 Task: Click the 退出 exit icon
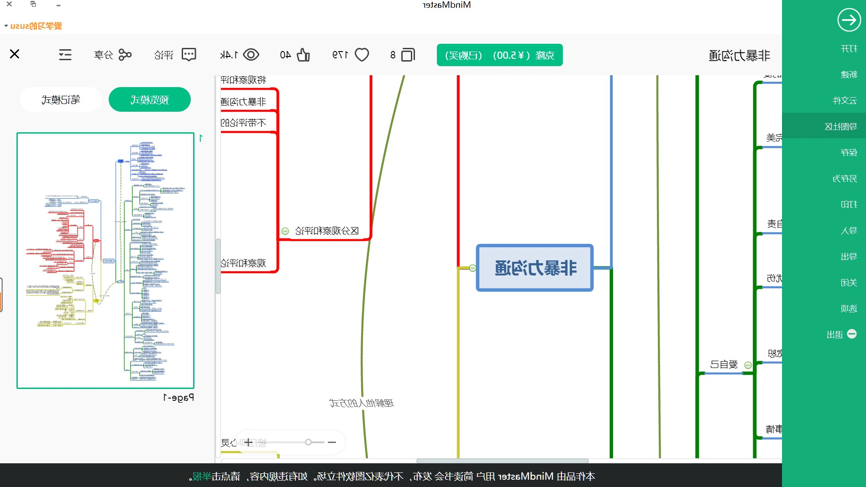(x=852, y=334)
